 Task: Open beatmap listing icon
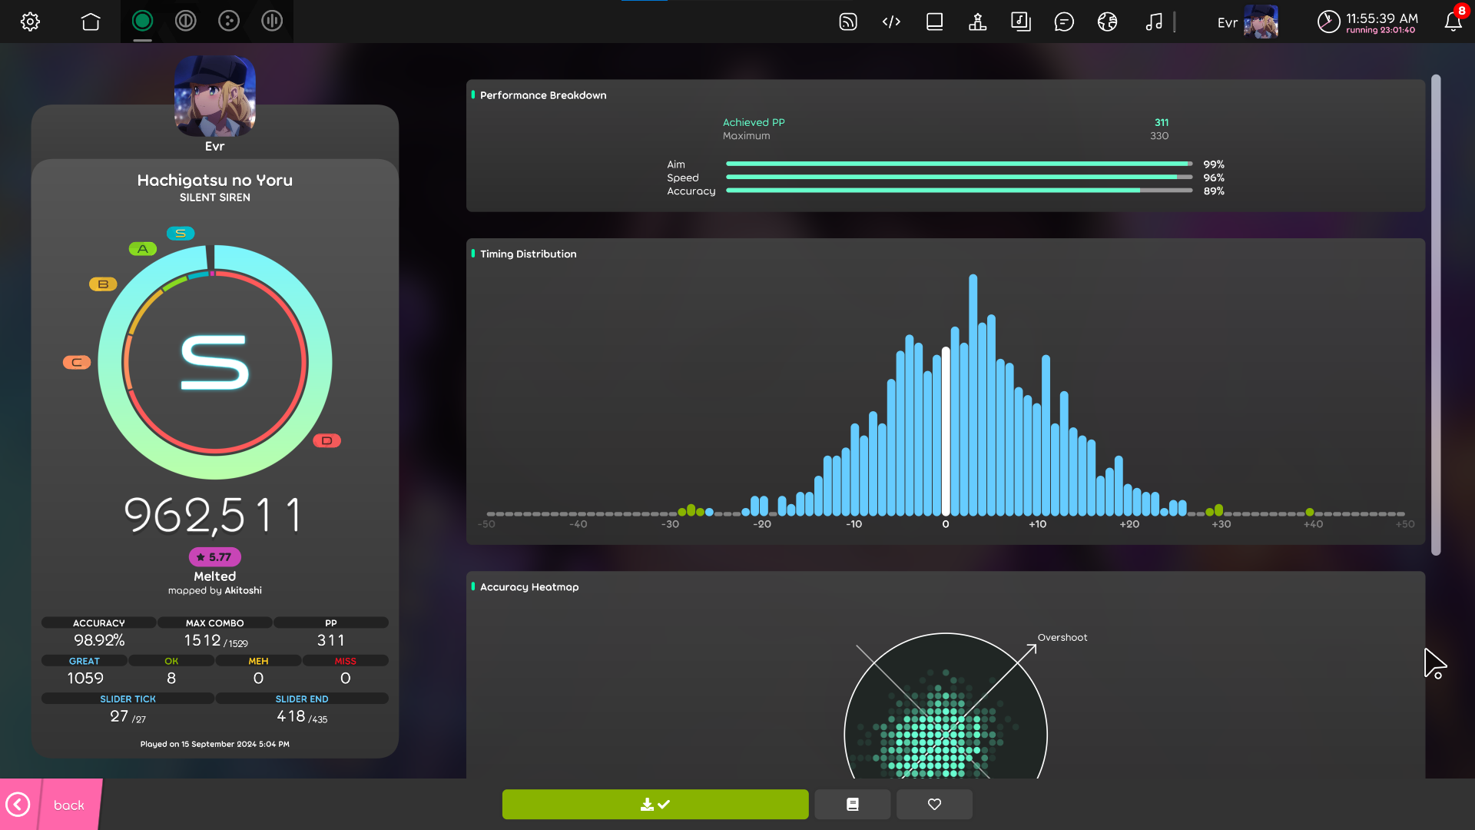coord(1020,22)
